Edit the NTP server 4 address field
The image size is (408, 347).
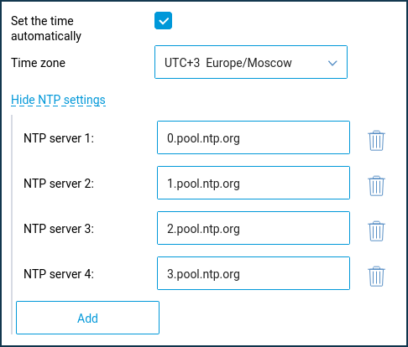(254, 273)
